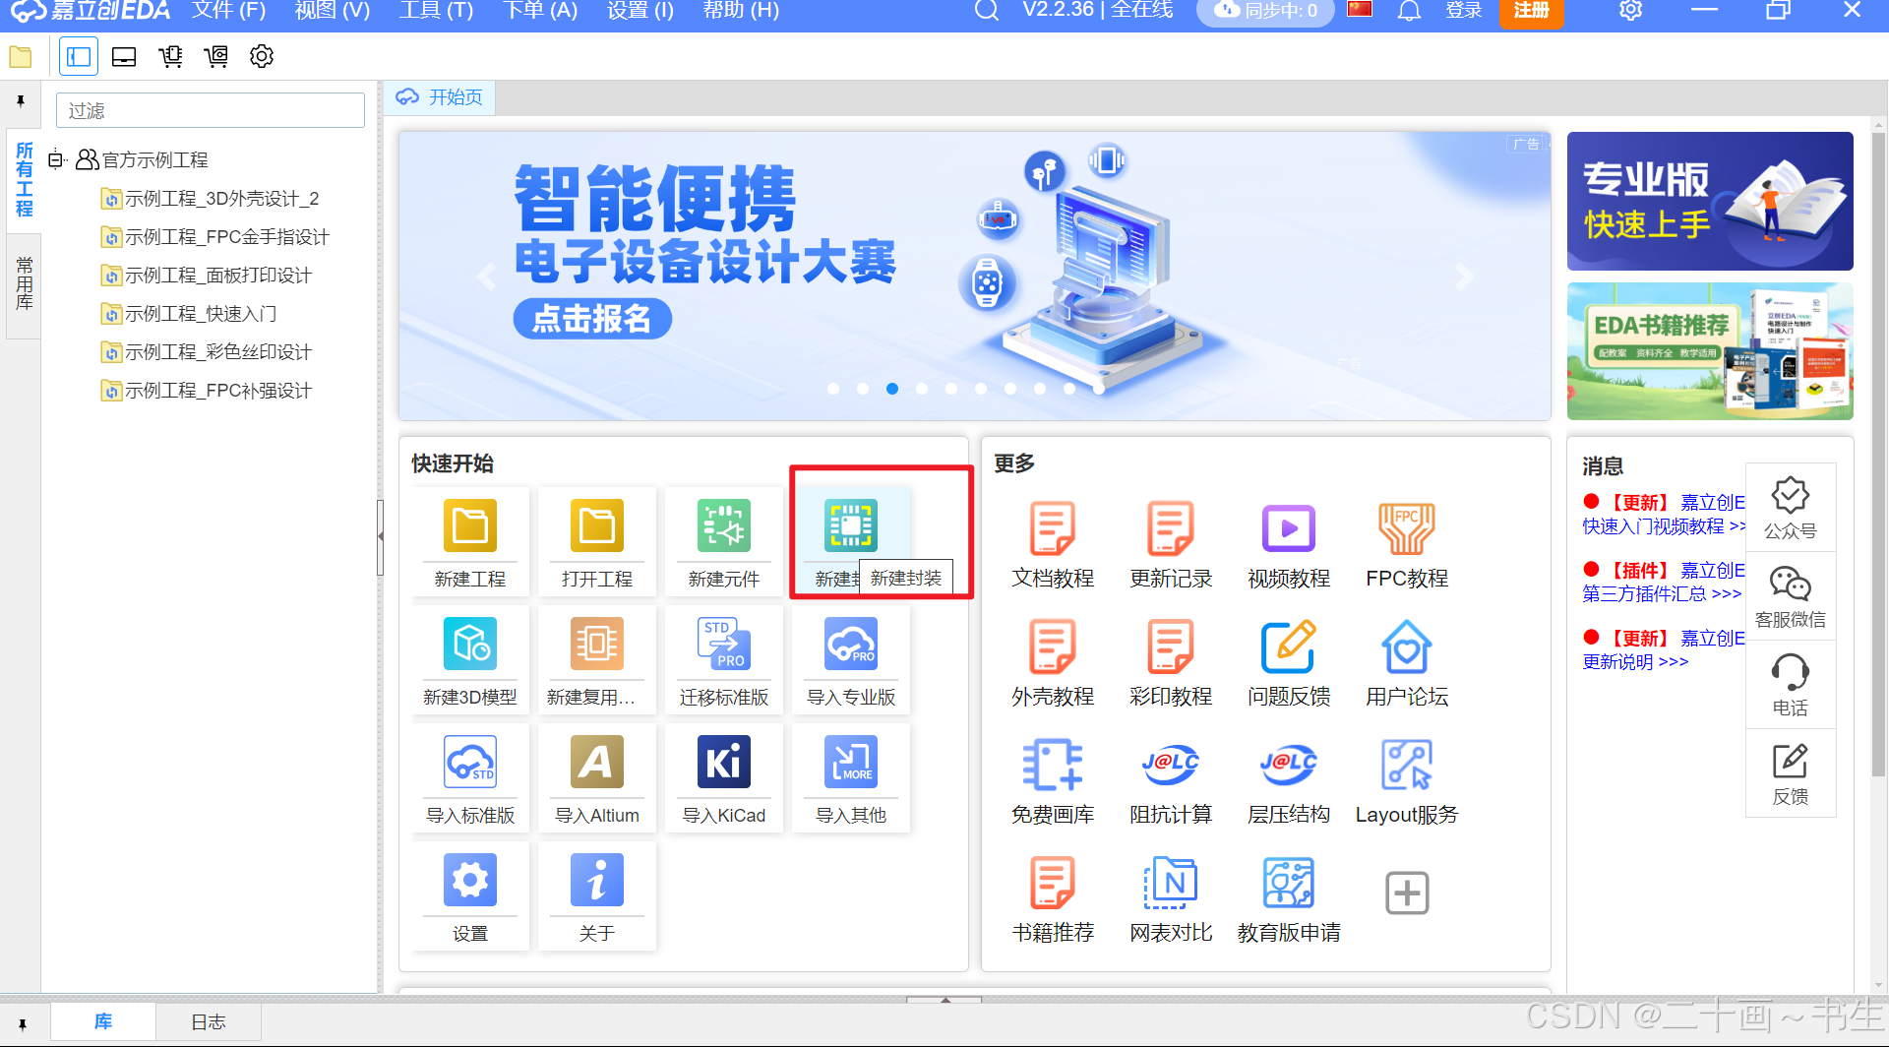Open the 文档教程 document tutorial
The width and height of the screenshot is (1889, 1047).
[x=1053, y=528]
